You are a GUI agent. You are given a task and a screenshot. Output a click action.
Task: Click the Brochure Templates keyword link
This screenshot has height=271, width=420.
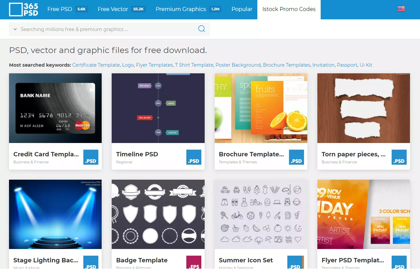(x=286, y=65)
